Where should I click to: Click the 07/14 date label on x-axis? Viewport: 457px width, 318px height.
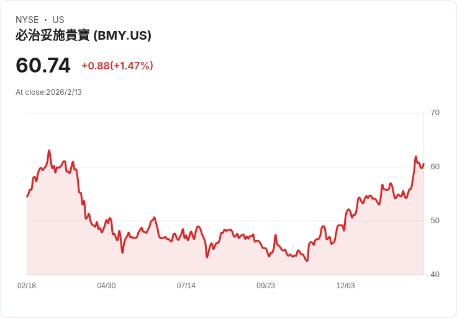click(x=186, y=286)
